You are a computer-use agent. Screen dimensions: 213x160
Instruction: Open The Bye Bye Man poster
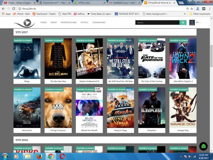(58, 59)
